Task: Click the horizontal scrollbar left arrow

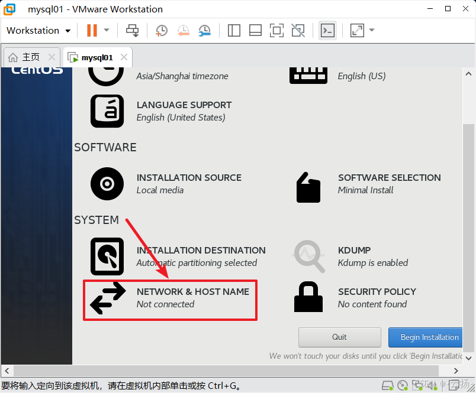Action: [x=7, y=371]
